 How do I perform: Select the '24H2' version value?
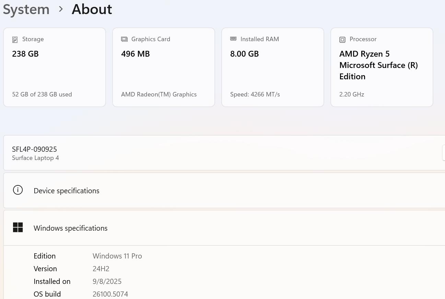(x=101, y=269)
